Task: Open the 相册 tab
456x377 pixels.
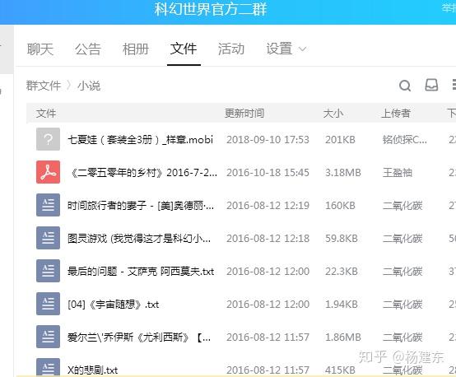Action: [136, 49]
